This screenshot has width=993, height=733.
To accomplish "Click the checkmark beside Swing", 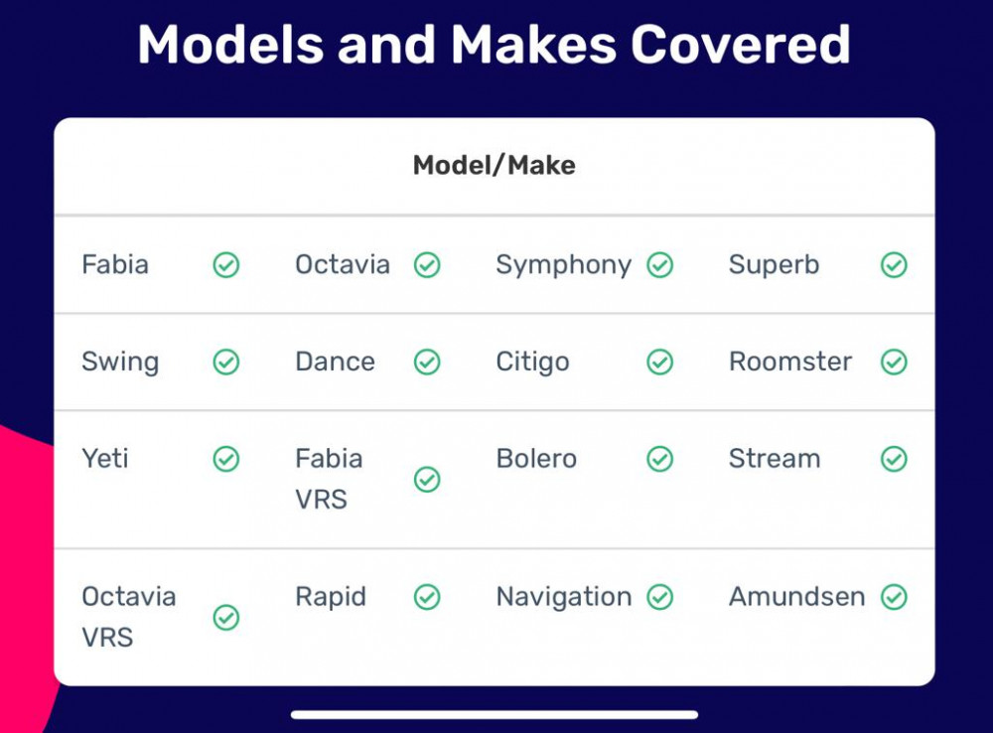I will pyautogui.click(x=226, y=362).
